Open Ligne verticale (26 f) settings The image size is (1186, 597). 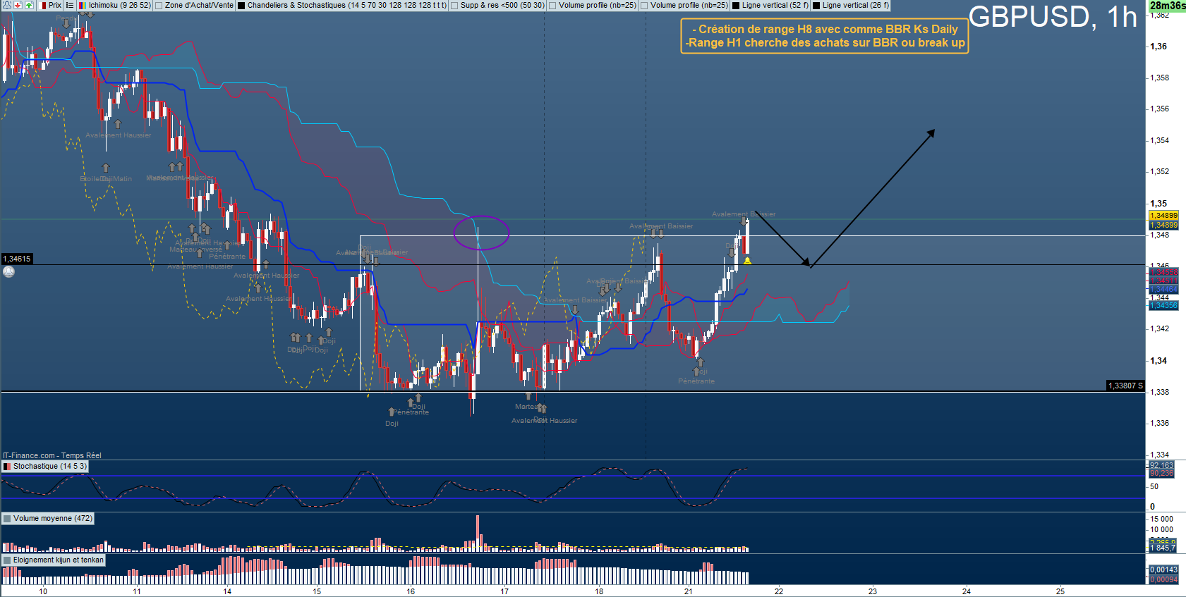(x=856, y=5)
